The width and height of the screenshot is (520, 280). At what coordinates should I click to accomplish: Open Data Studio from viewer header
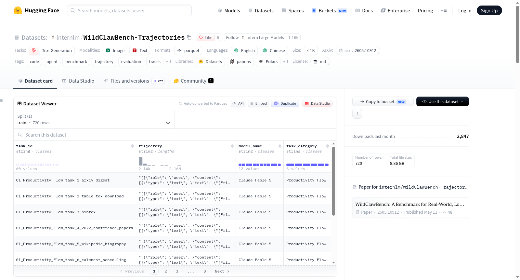coord(317,103)
